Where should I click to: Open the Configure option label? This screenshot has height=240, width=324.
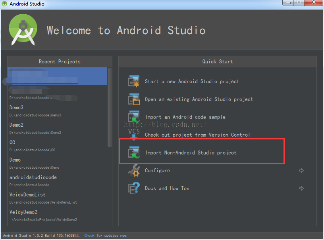pos(157,171)
